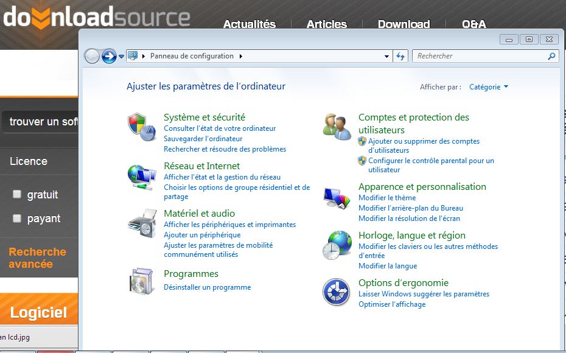Click the downloadsource logo on the website
Image resolution: width=566 pixels, height=353 pixels.
(x=97, y=17)
